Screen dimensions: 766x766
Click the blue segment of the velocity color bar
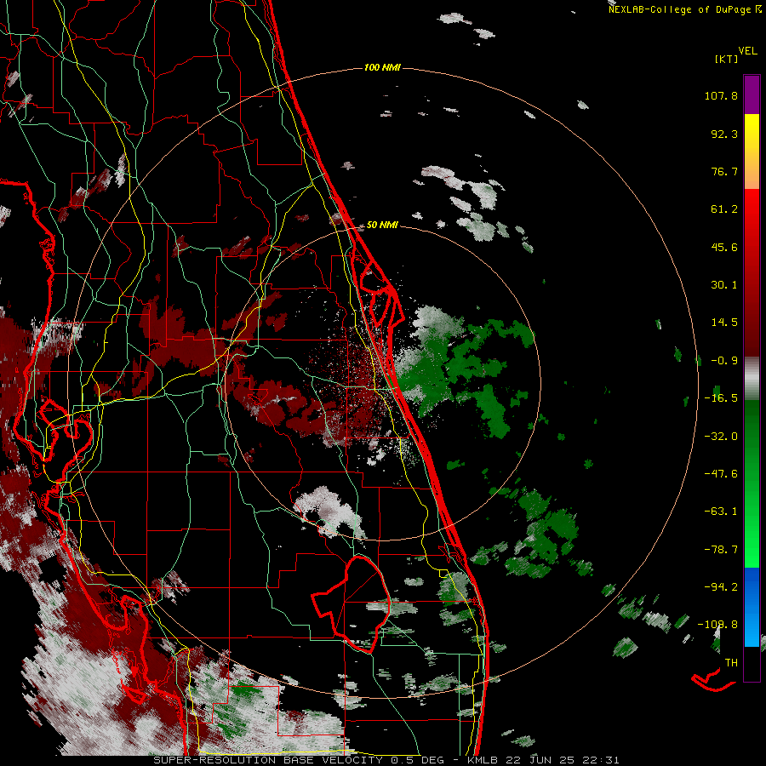(x=752, y=607)
